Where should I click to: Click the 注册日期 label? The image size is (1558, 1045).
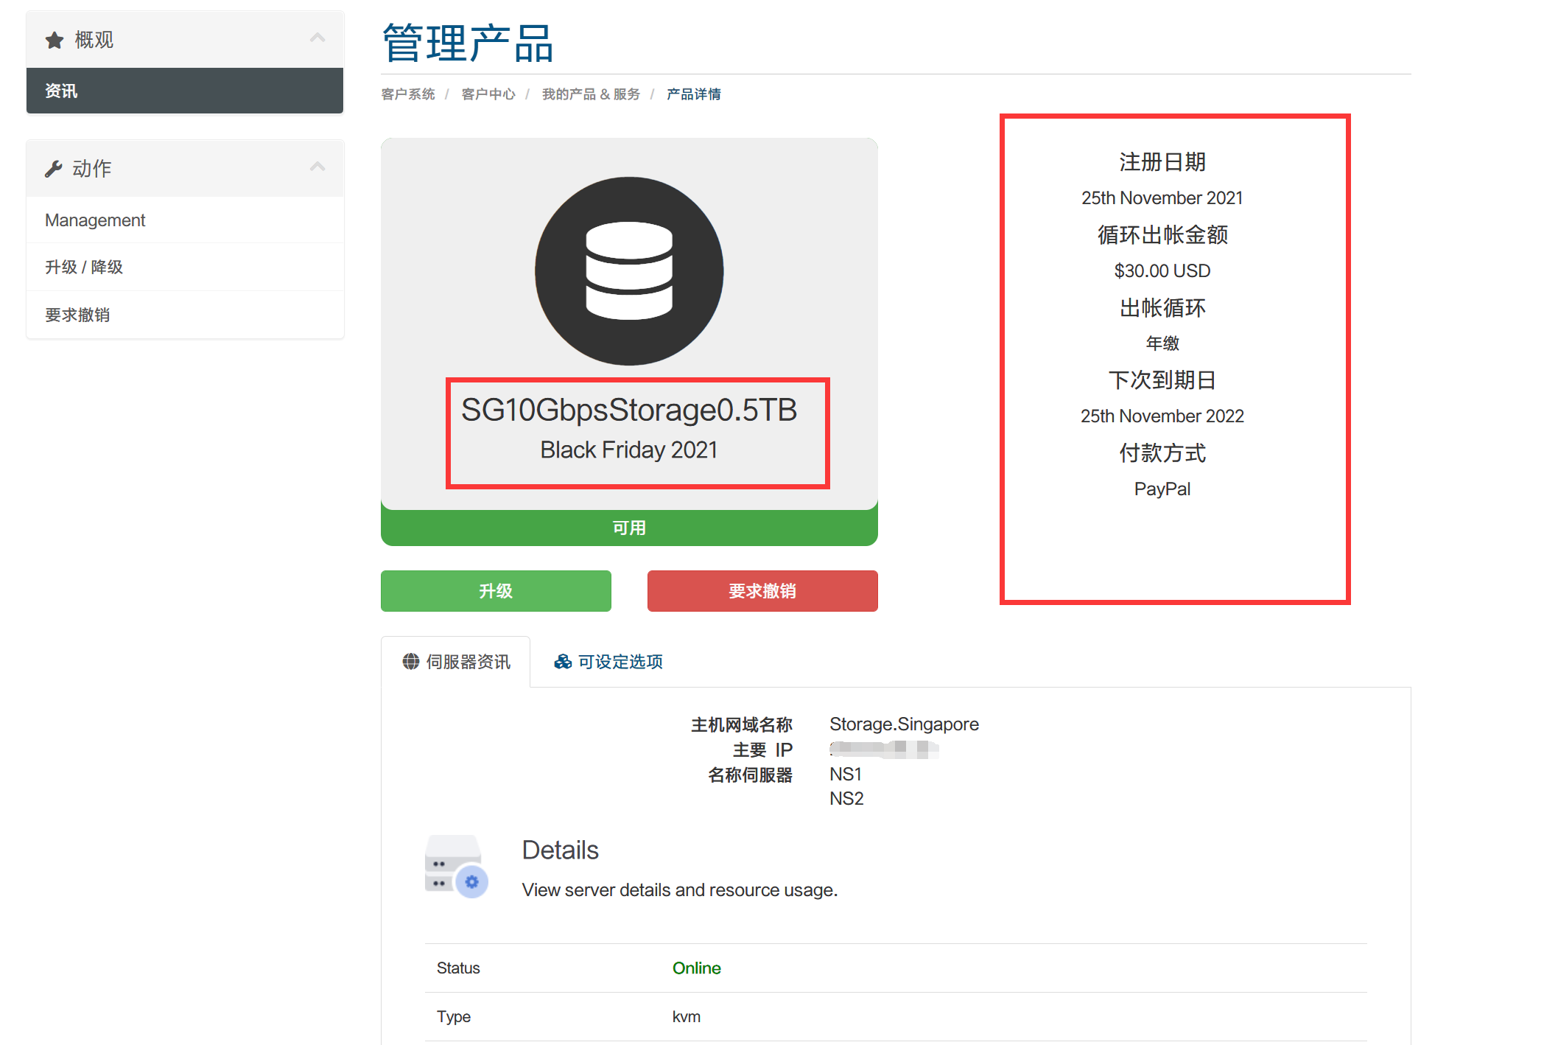[x=1162, y=161]
